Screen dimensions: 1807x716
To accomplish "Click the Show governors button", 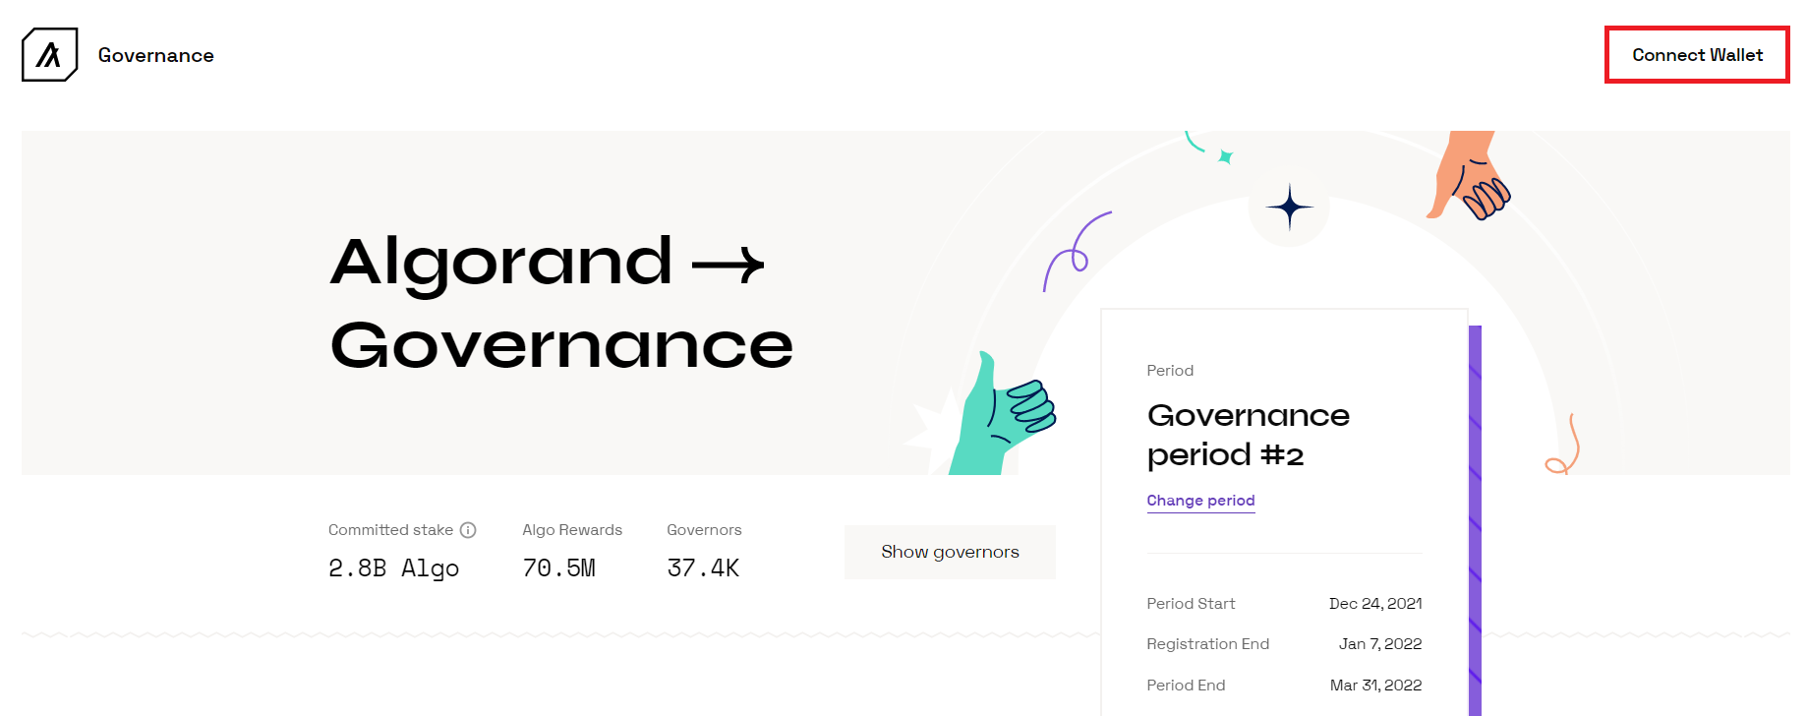I will pos(949,552).
